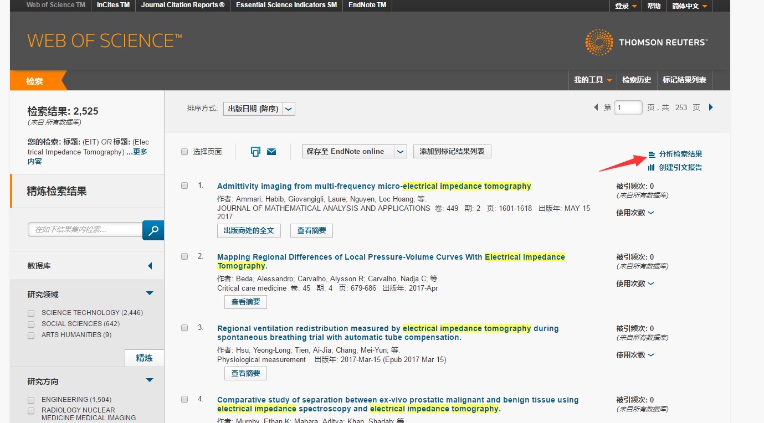764x423 pixels.
Task: Expand 使用次数 for result 3
Action: pyautogui.click(x=635, y=355)
